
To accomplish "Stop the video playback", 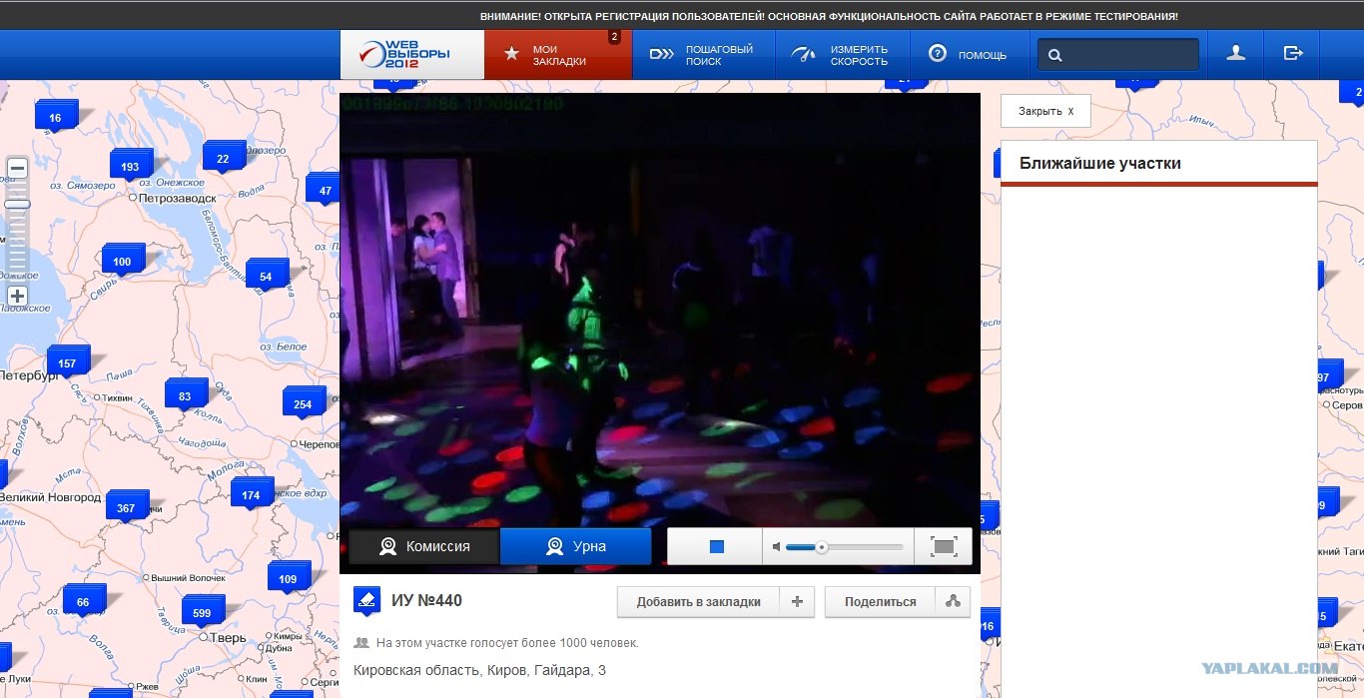I will (x=716, y=546).
